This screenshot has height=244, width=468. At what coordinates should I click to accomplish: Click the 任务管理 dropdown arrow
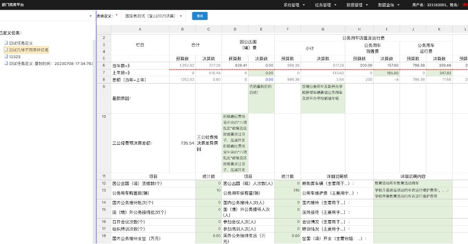(335, 5)
